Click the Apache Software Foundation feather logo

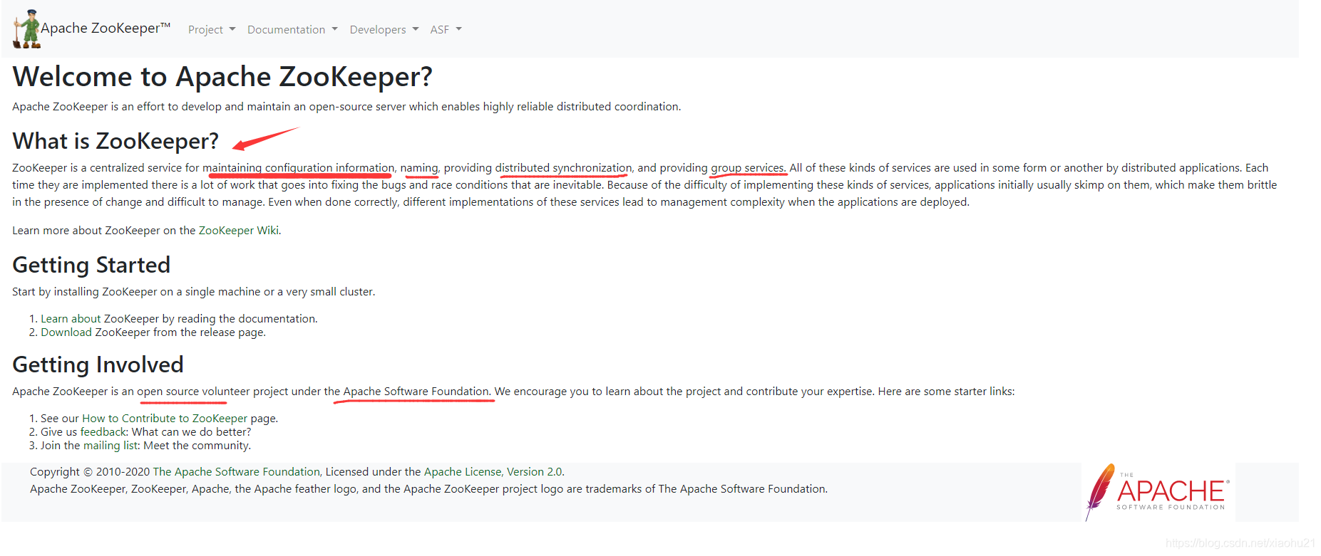click(1157, 492)
